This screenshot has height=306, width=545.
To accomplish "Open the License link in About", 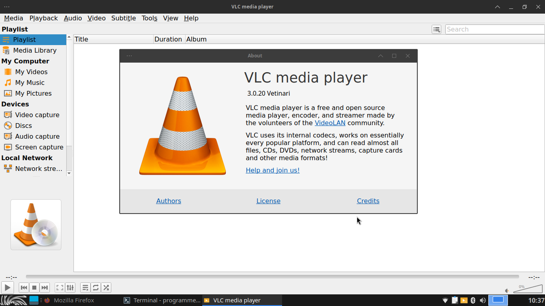I will point(268,201).
